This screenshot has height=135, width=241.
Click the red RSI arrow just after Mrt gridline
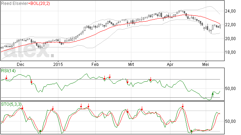click(x=127, y=81)
